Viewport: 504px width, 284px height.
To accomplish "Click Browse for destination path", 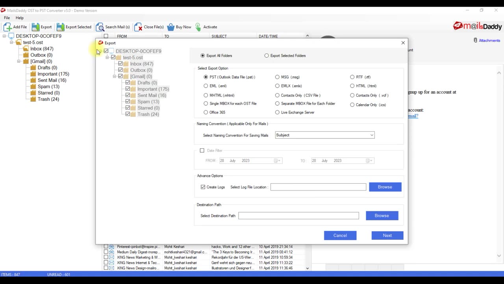I will (x=382, y=216).
